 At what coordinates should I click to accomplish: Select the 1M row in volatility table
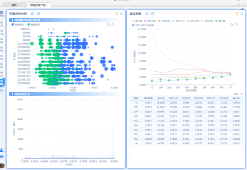tap(186, 121)
